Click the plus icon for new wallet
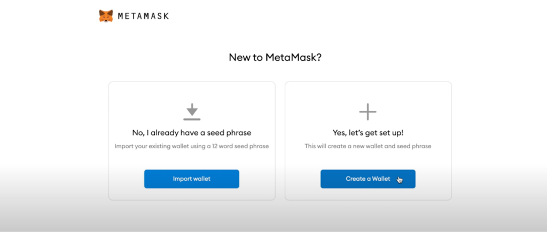 368,112
